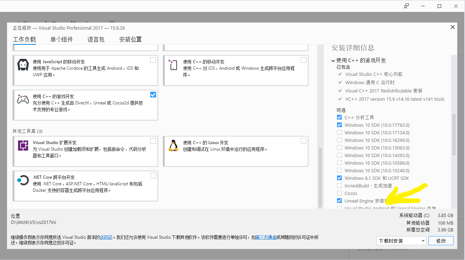Viewport: 465px width, 260px height.
Task: Open the 第三方通告 link
Action: 266,237
